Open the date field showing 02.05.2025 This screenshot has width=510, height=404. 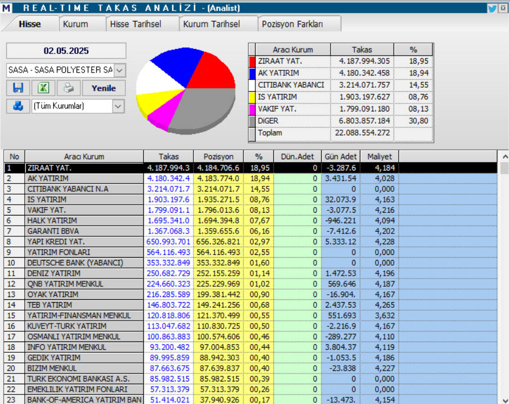[67, 51]
